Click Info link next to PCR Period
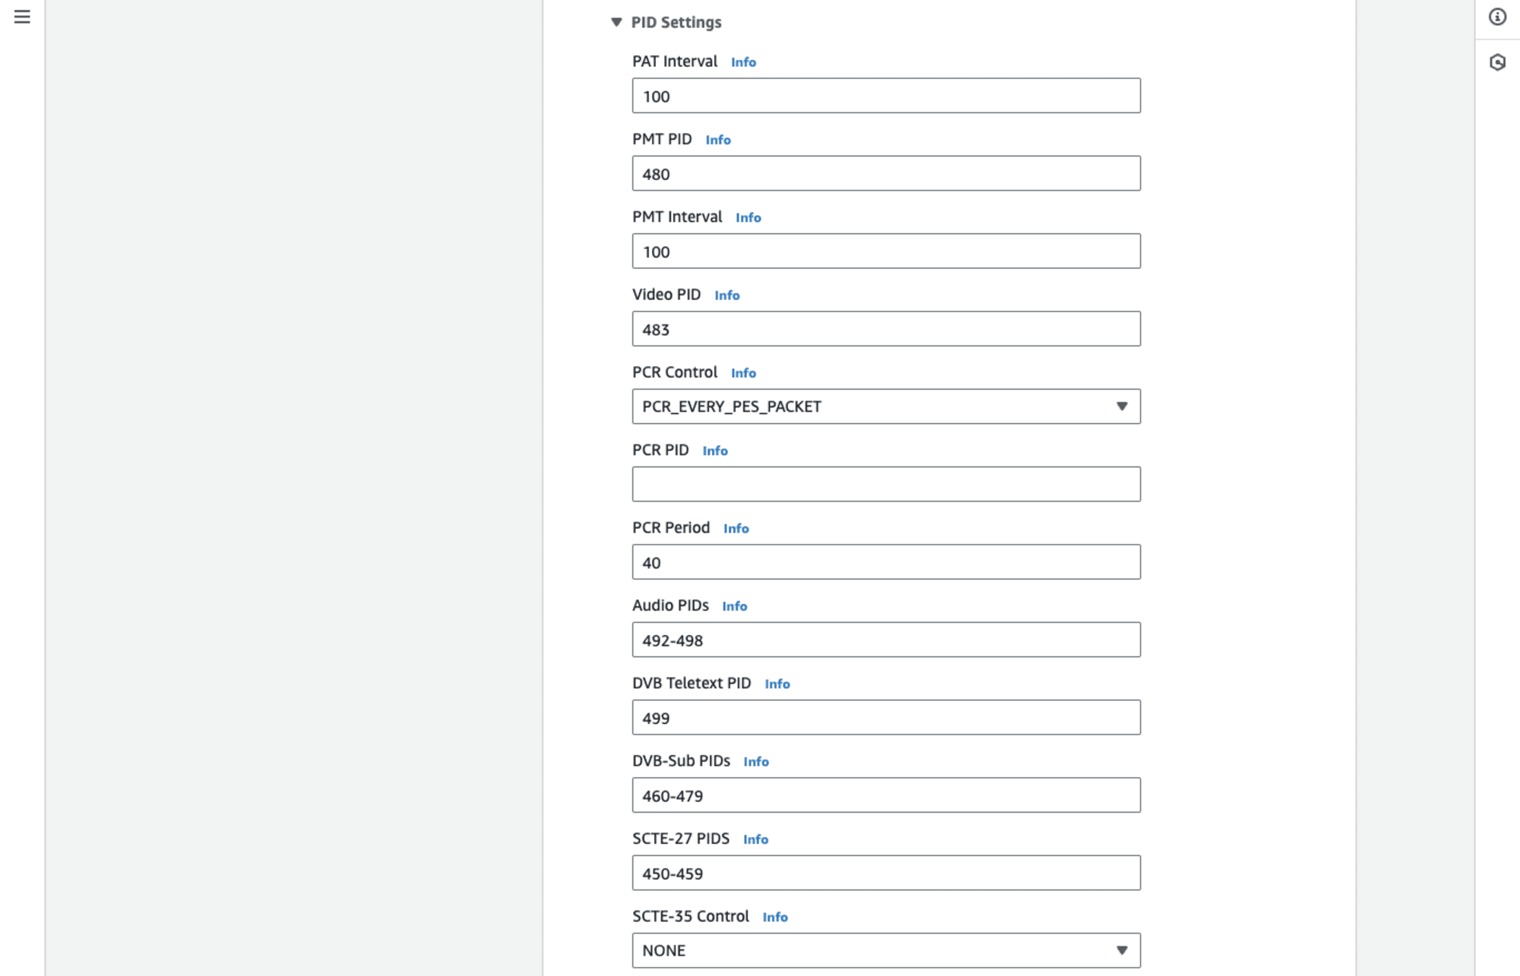 [x=736, y=529]
